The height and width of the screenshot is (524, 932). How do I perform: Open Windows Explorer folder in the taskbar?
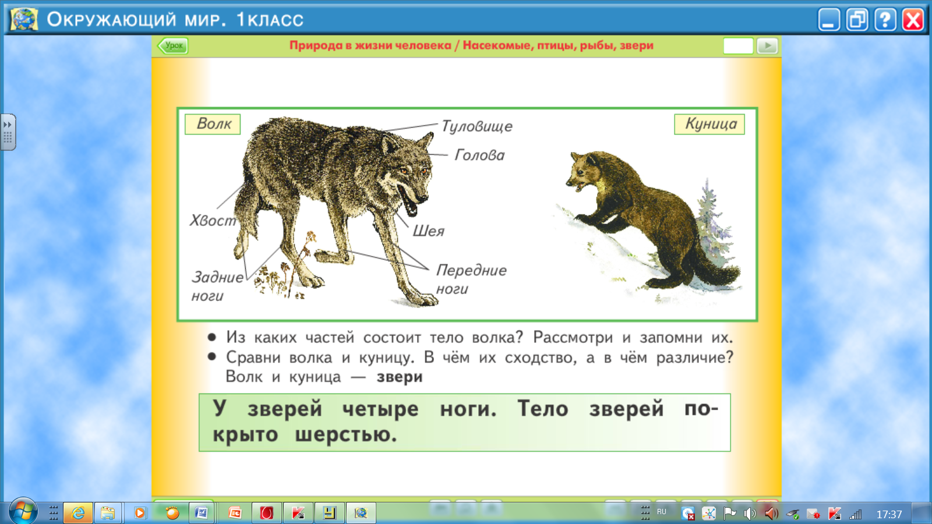point(108,513)
